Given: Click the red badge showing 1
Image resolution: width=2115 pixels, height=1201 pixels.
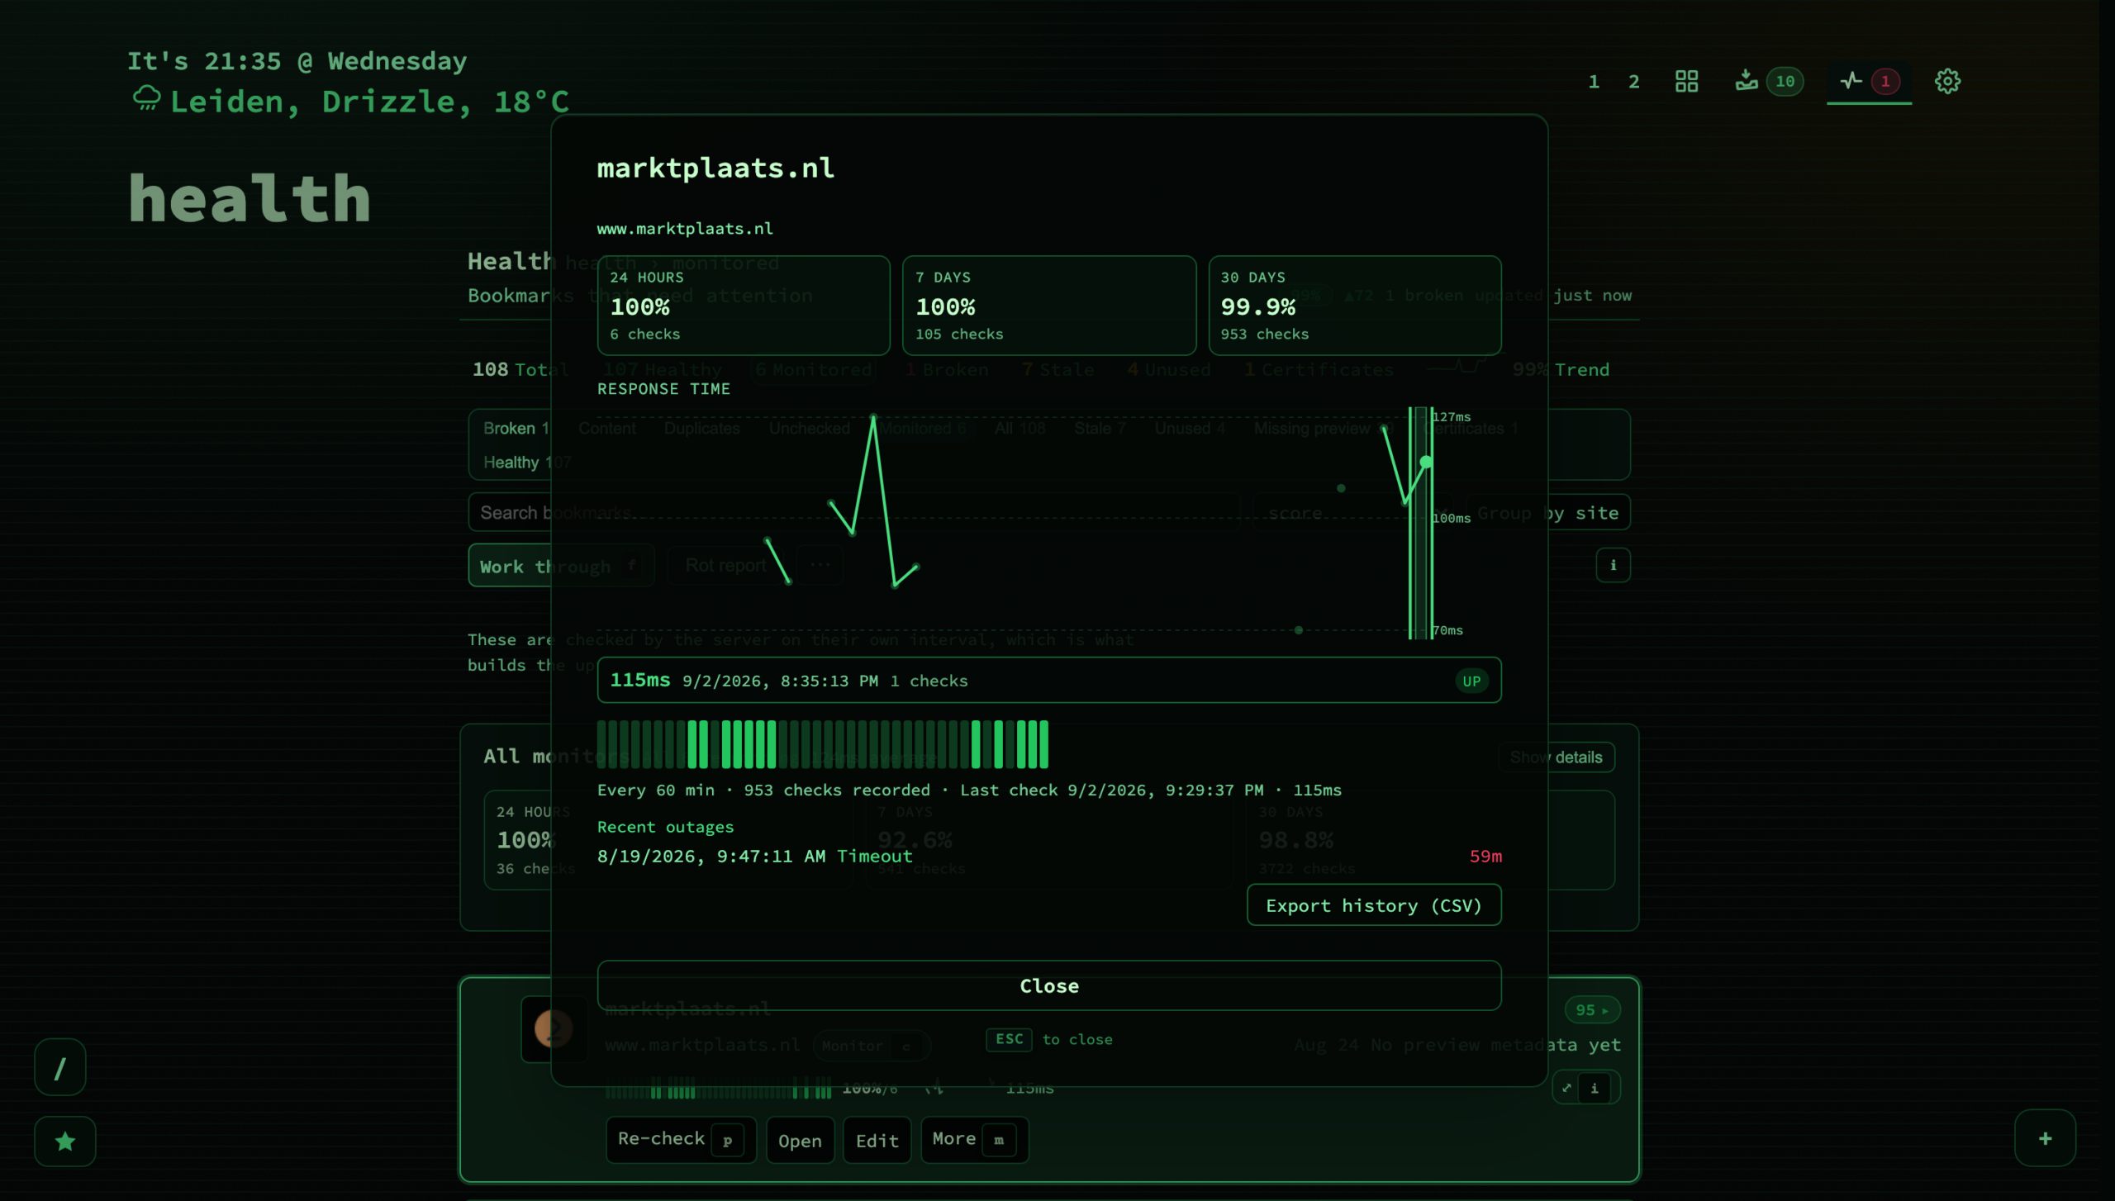Looking at the screenshot, I should (1884, 81).
